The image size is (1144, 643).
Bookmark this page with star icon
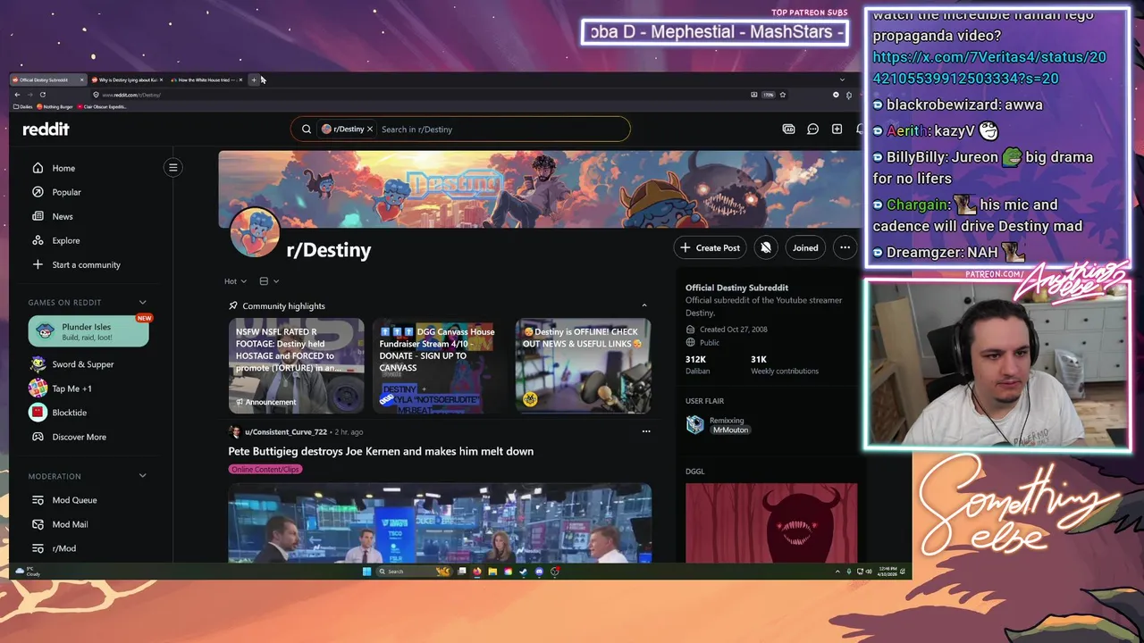tap(783, 95)
